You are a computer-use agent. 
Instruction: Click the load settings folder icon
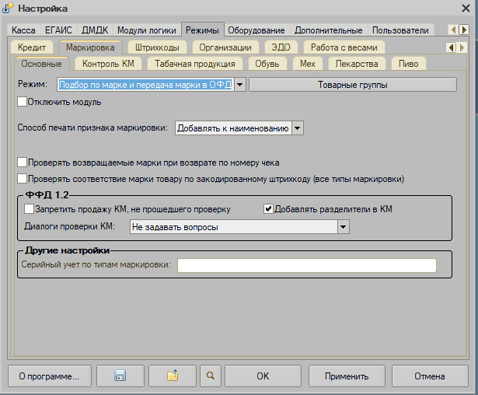(172, 376)
